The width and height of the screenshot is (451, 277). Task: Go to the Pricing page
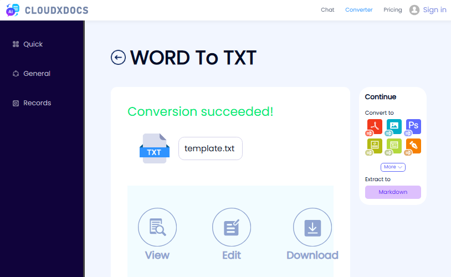392,10
